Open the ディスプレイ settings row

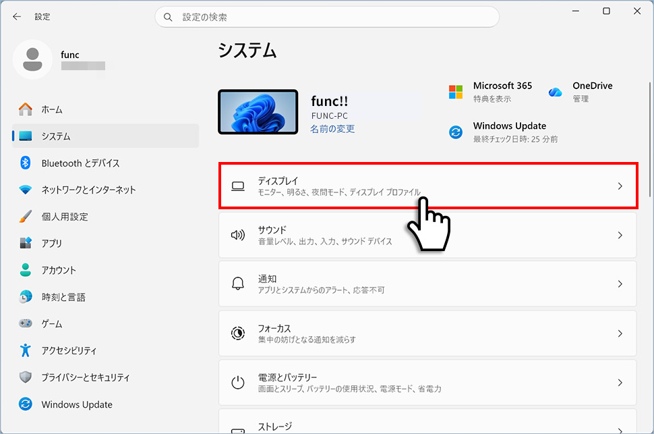[428, 186]
